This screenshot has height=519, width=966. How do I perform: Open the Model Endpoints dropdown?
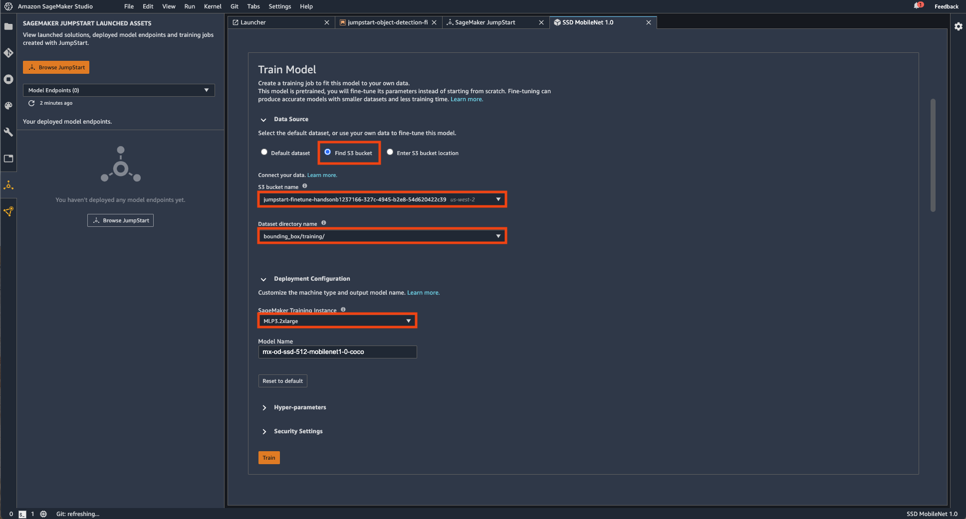pyautogui.click(x=119, y=90)
